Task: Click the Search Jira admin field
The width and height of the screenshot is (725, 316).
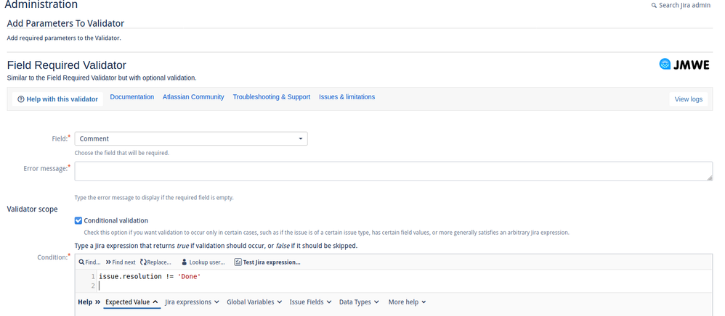Action: click(681, 6)
